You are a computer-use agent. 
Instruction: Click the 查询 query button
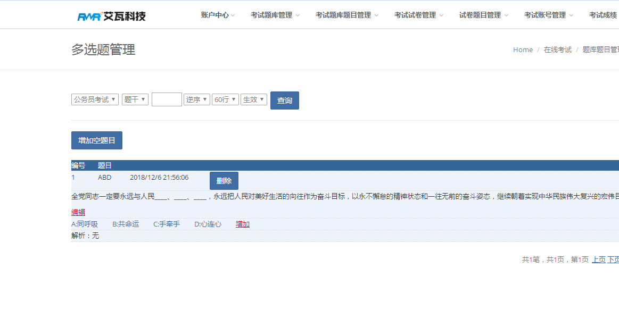pyautogui.click(x=285, y=100)
